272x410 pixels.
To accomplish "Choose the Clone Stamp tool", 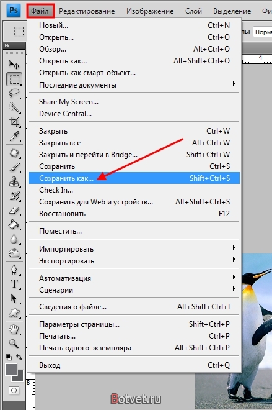I will [14, 181].
